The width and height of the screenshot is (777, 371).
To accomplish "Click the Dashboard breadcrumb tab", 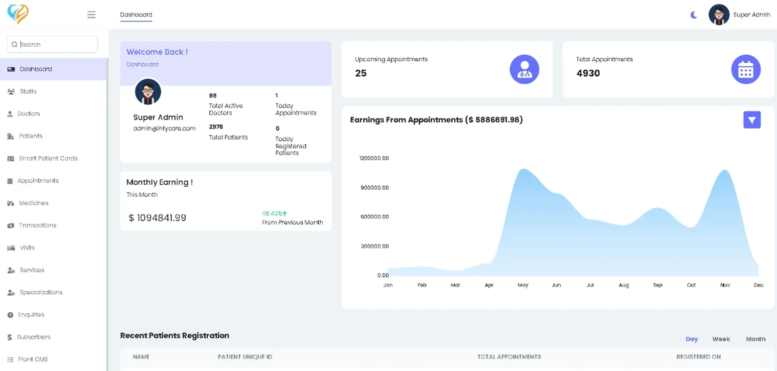I will [x=136, y=15].
